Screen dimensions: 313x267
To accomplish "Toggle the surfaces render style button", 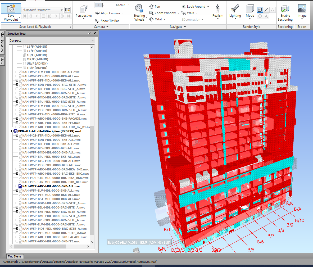I will click(260, 10).
